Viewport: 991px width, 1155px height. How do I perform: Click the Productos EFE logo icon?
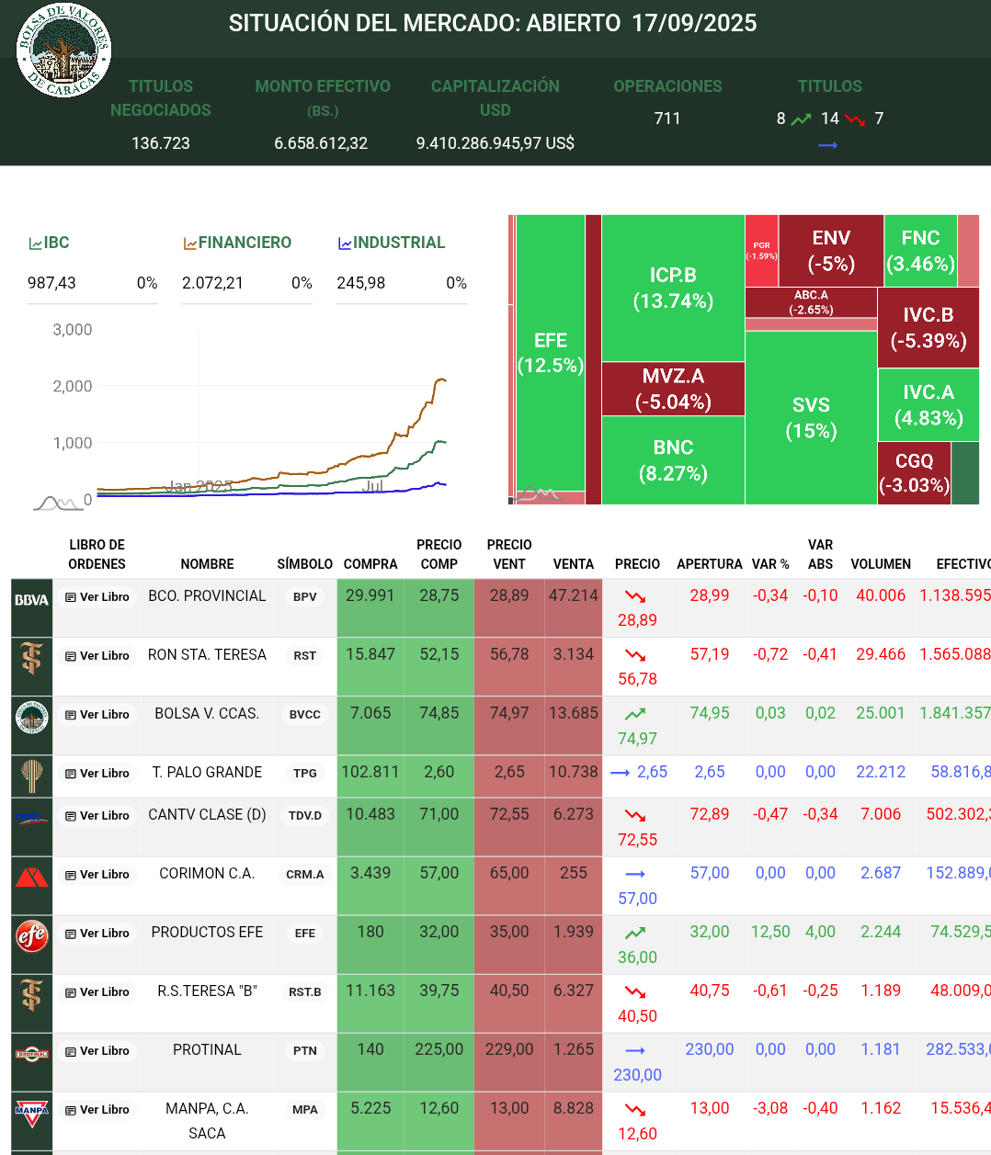(31, 935)
